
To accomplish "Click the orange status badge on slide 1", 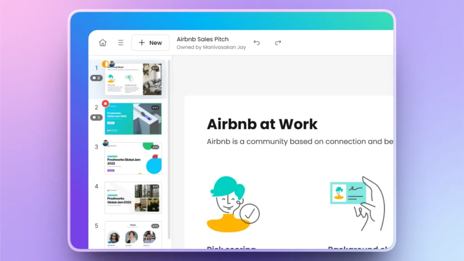I will (x=105, y=64).
